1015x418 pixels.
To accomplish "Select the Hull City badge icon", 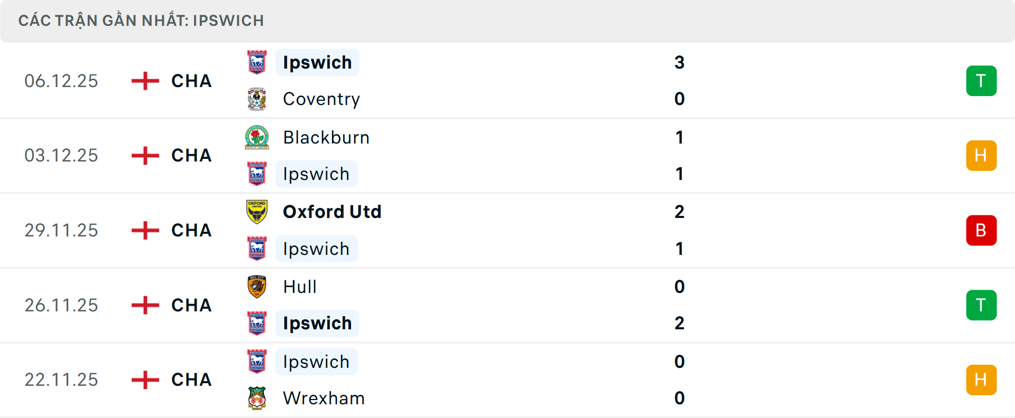I will point(257,287).
